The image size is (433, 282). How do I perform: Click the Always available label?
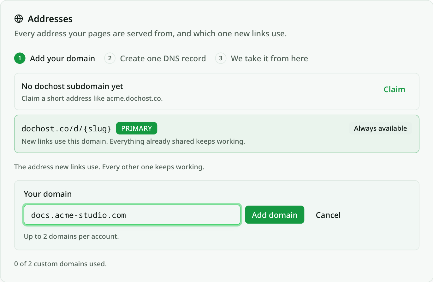coord(380,128)
